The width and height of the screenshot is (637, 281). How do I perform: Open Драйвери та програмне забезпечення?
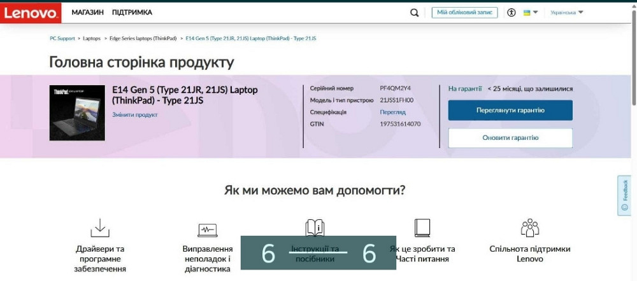coord(100,259)
